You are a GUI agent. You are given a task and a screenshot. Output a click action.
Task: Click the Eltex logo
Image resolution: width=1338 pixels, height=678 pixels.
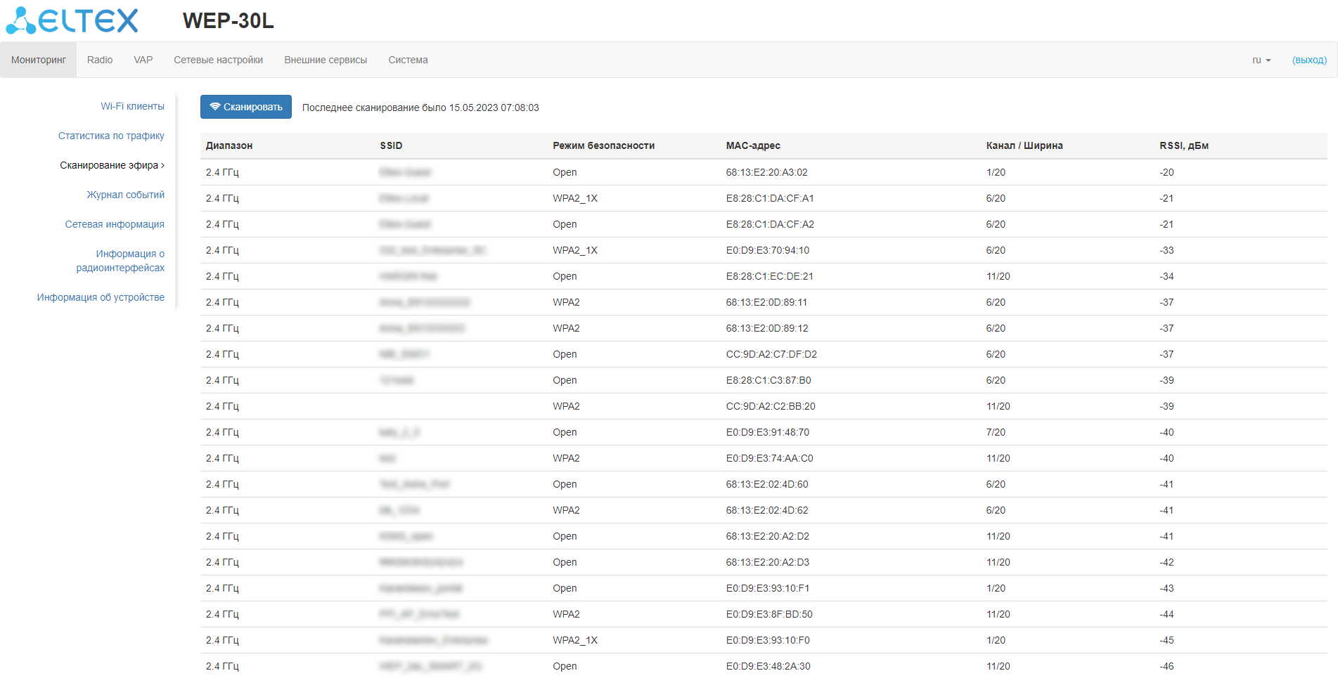click(x=72, y=20)
